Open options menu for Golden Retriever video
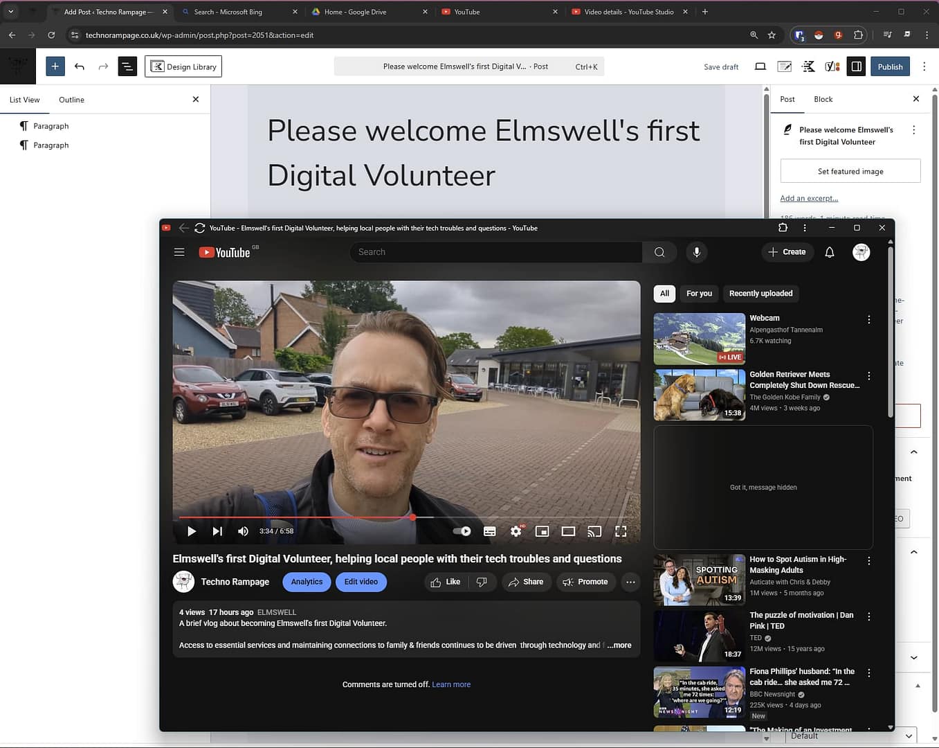Viewport: 939px width, 748px height. pyautogui.click(x=869, y=376)
